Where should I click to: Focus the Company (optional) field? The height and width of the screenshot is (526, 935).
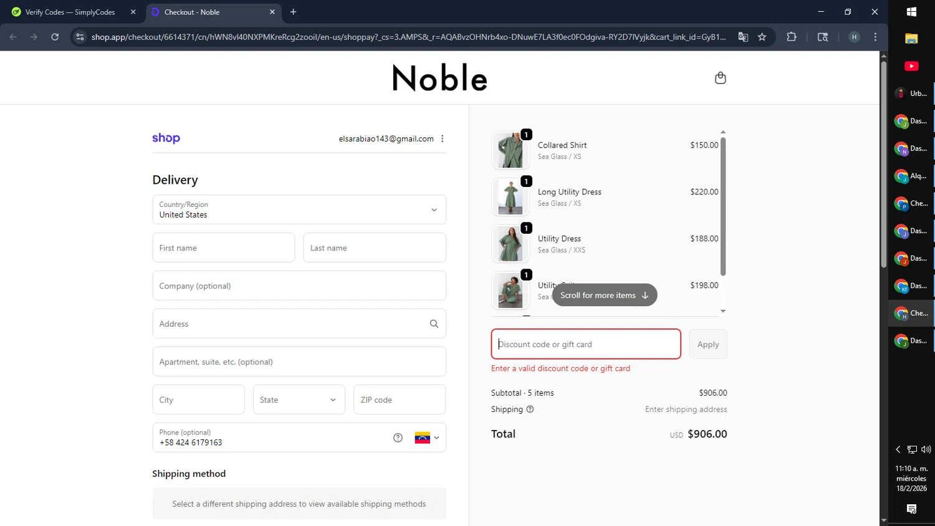[x=299, y=285]
